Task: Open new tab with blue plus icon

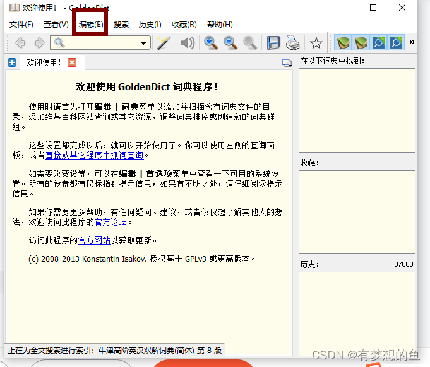Action: [x=12, y=62]
